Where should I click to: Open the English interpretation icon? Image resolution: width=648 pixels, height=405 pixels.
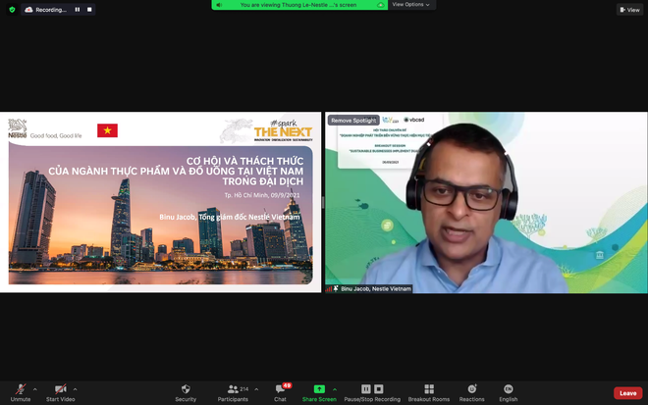click(508, 389)
